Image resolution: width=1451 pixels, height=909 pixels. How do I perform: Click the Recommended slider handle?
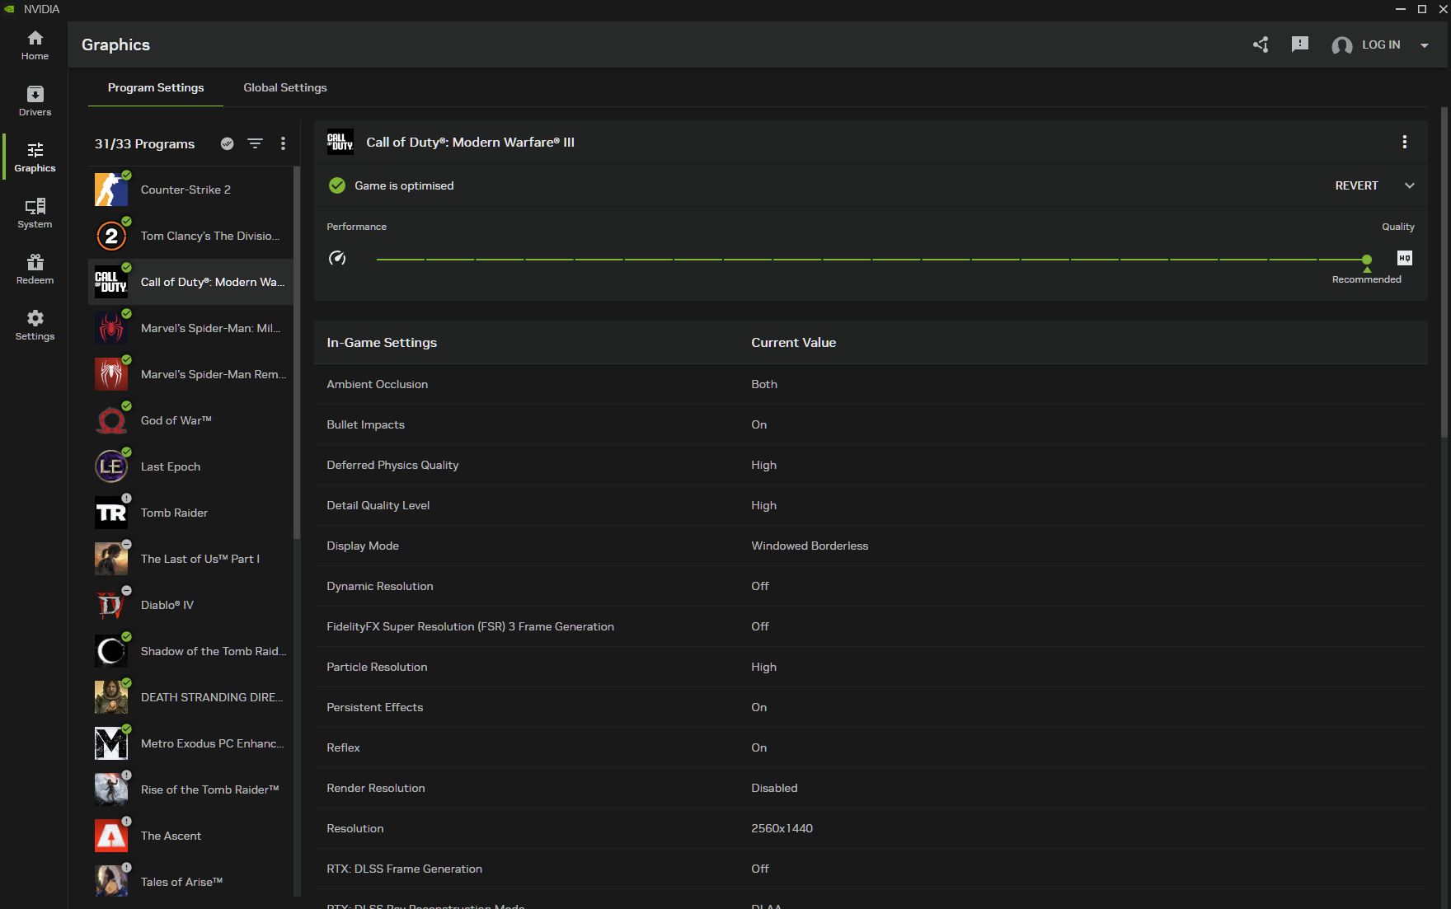coord(1367,260)
